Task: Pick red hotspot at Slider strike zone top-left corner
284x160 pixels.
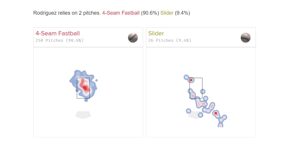Action: pyautogui.click(x=191, y=80)
